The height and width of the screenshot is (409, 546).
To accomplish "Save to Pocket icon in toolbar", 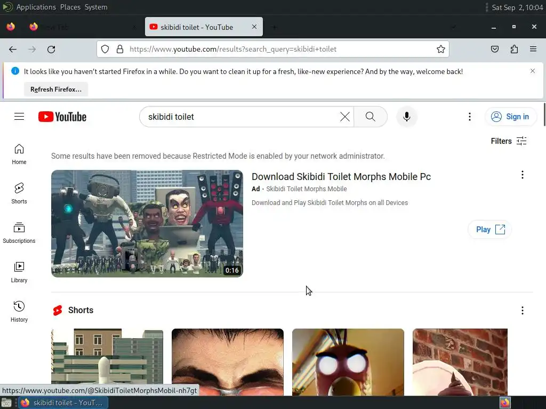I will pyautogui.click(x=494, y=50).
